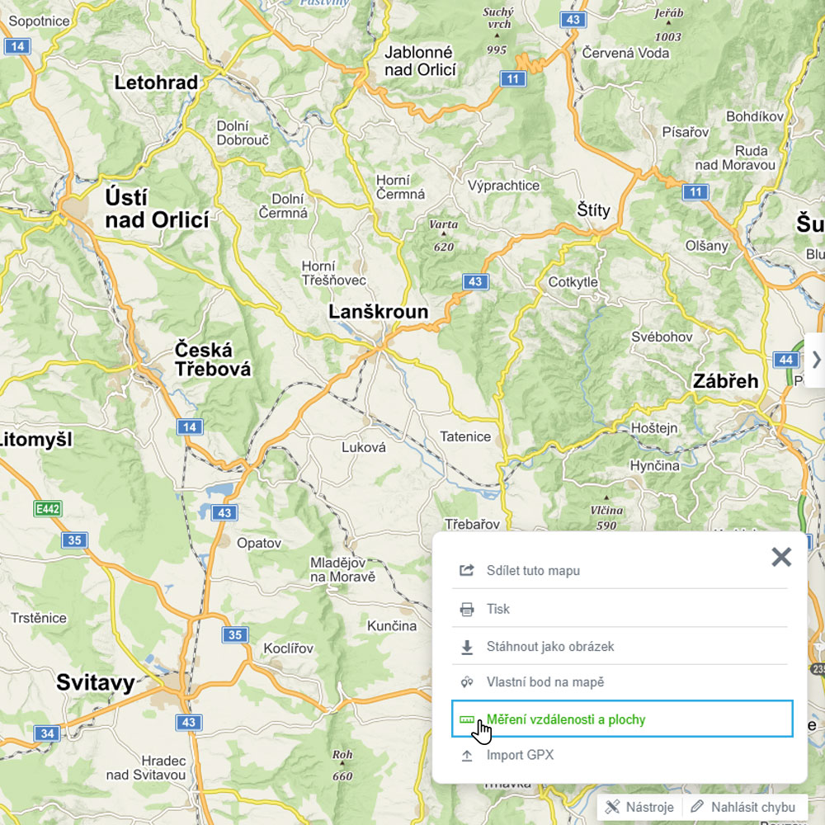Close the tools popup with the X
Screen dimensions: 825x825
pos(780,557)
